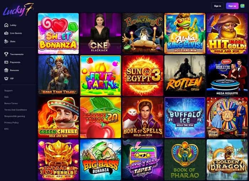Click the Lobby house icon
This screenshot has width=249, height=181.
point(6,25)
